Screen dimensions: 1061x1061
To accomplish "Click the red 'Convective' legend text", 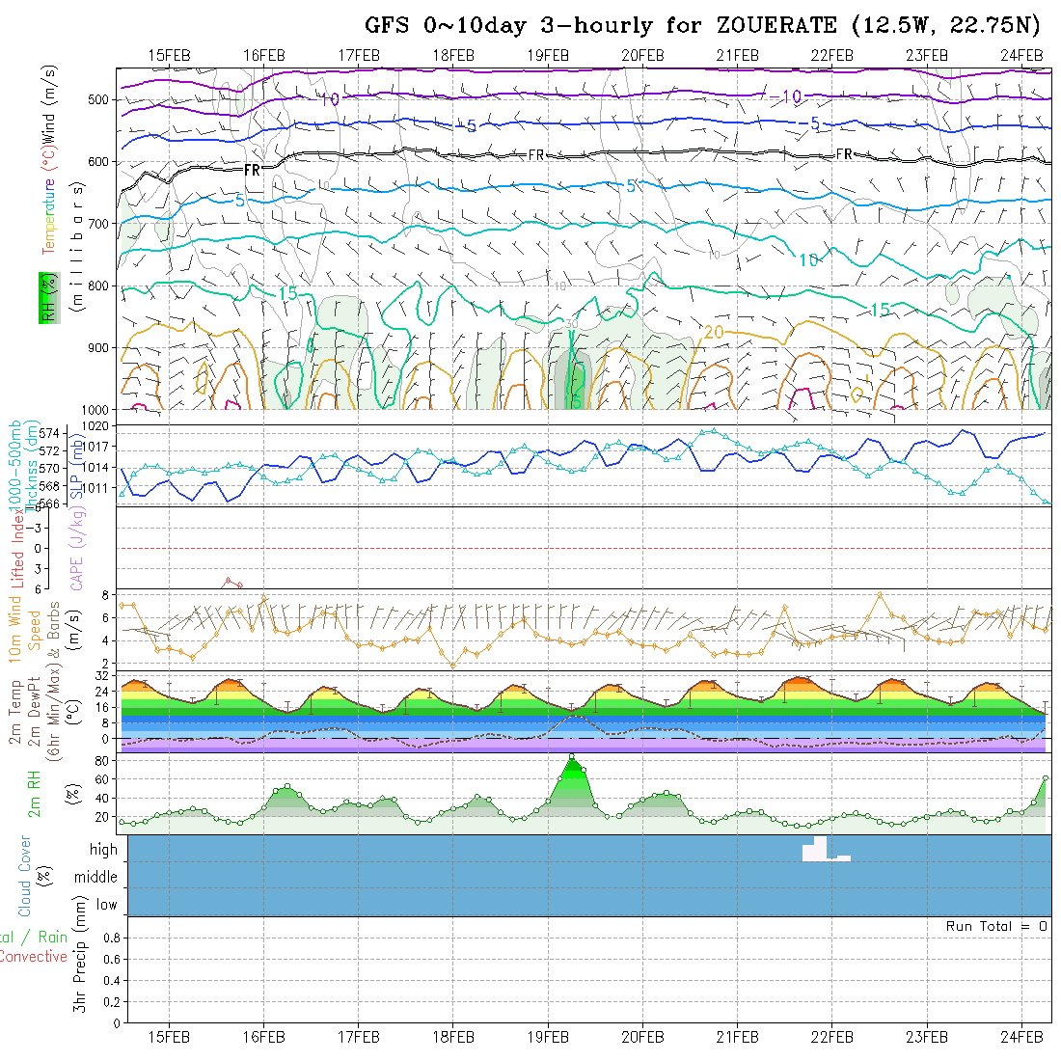I will pos(34,957).
